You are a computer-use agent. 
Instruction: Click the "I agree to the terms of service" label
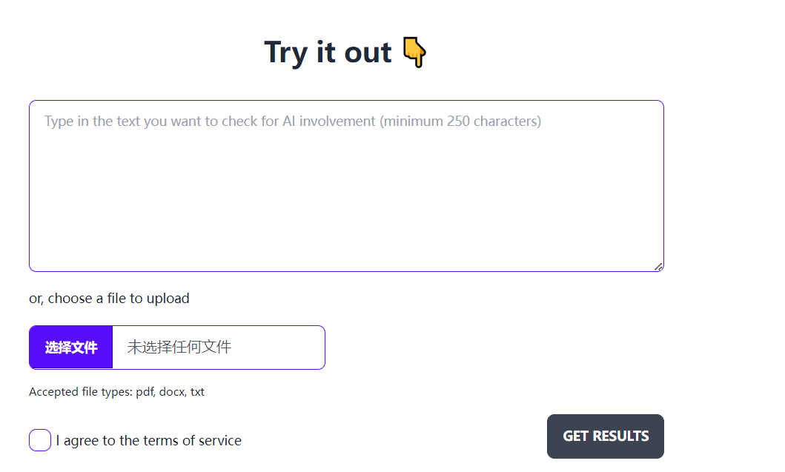click(148, 441)
